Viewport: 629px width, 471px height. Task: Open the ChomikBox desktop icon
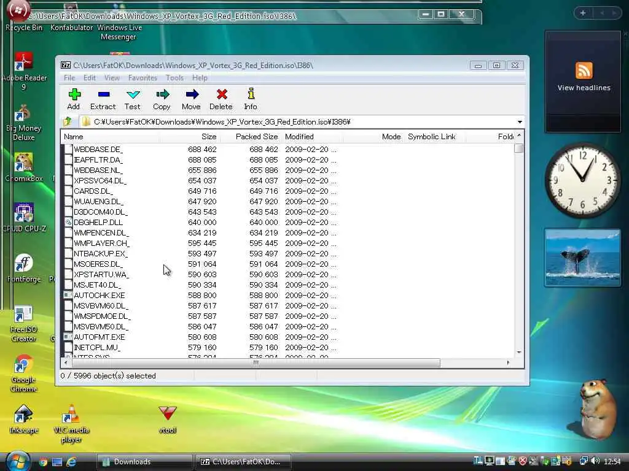point(24,167)
